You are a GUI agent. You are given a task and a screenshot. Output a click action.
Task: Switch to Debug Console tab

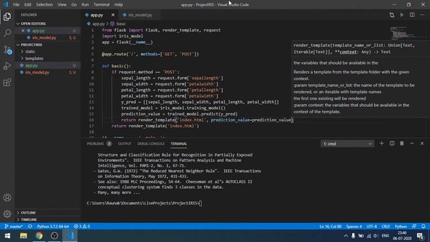150,143
